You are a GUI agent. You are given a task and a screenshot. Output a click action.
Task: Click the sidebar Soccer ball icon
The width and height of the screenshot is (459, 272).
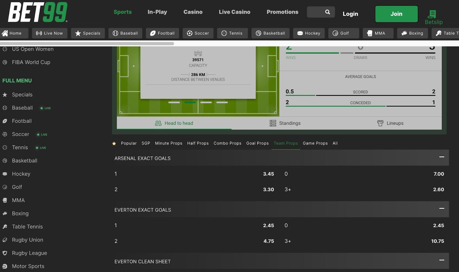(x=5, y=134)
